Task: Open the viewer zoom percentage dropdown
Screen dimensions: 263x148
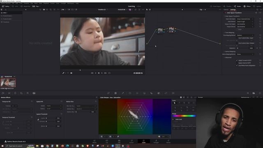Action: coord(63,9)
